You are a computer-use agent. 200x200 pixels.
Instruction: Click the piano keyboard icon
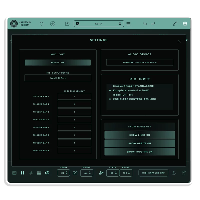pyautogui.click(x=39, y=173)
